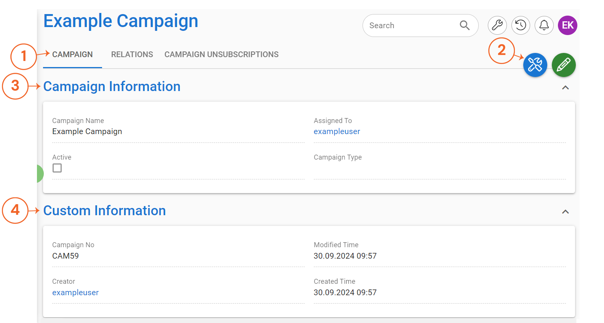Click the Campaign Type field label
604x323 pixels.
338,157
